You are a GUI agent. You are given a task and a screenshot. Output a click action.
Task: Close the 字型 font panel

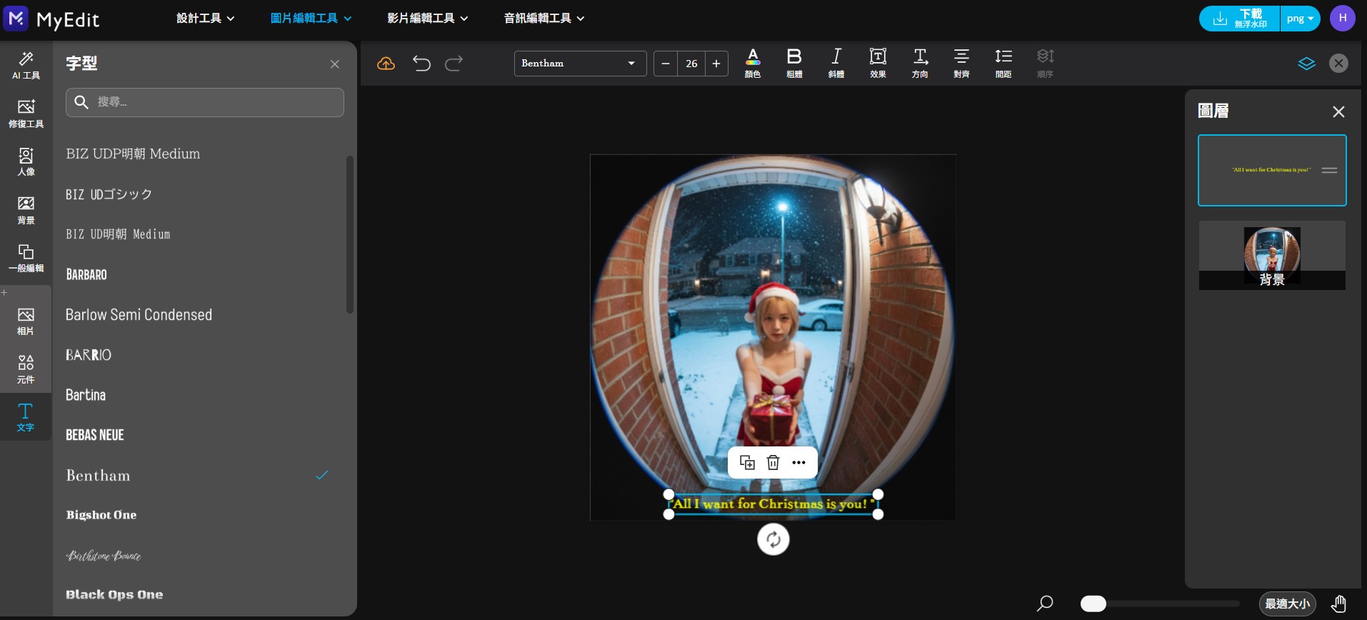tap(334, 64)
